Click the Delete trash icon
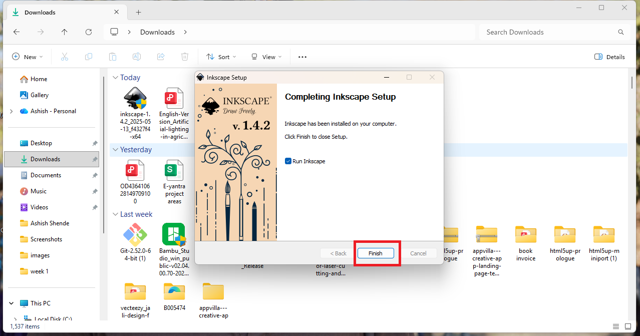Image resolution: width=640 pixels, height=336 pixels. 185,57
